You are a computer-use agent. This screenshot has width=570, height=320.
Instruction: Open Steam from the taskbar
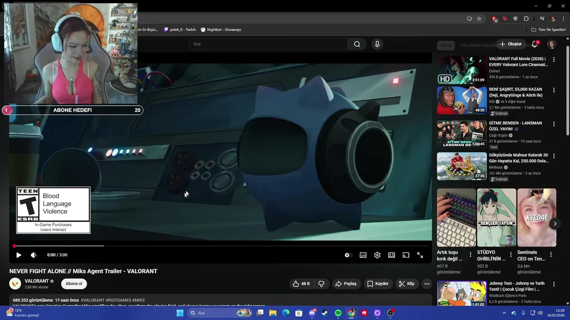point(325,313)
